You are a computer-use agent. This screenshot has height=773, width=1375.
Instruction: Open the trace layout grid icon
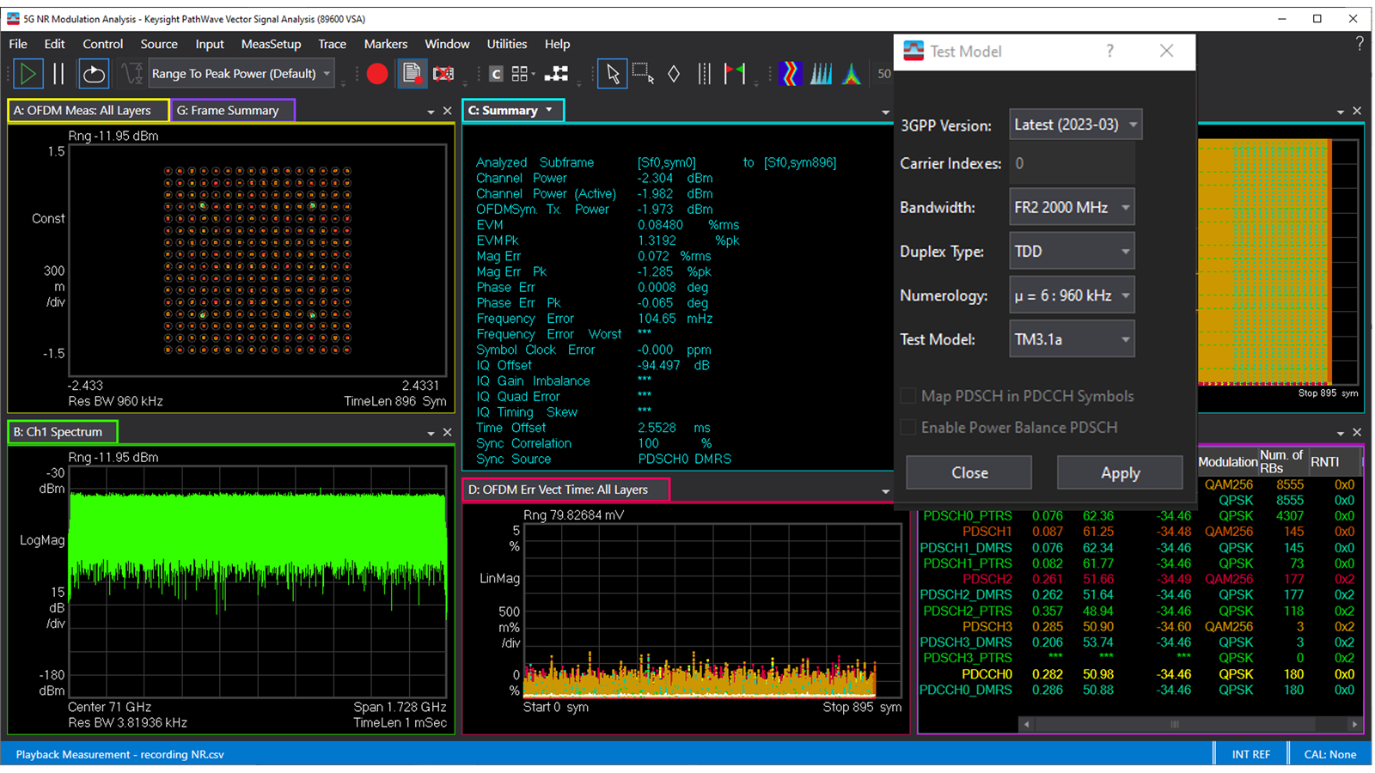[x=519, y=74]
